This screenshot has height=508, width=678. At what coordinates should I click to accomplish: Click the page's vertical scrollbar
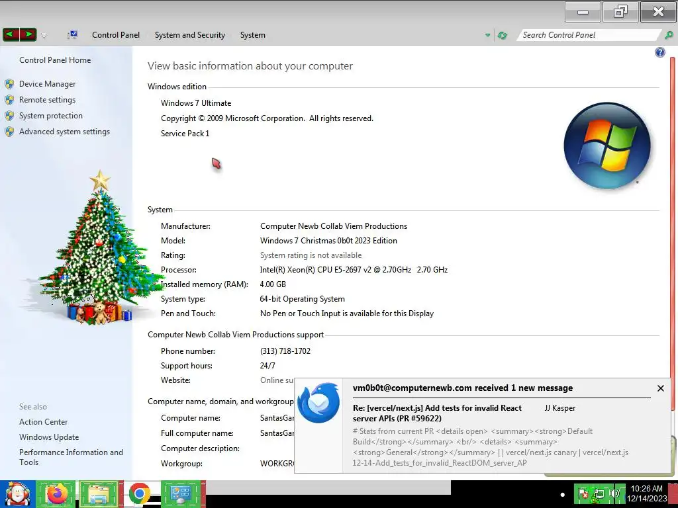(x=673, y=233)
